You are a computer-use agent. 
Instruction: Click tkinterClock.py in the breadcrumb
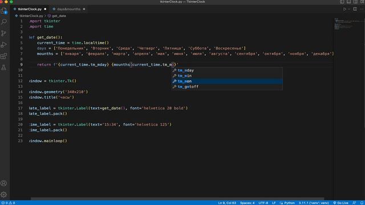[x=31, y=16]
